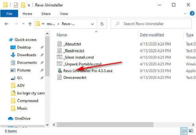Click the address bar folder icon

38,24
